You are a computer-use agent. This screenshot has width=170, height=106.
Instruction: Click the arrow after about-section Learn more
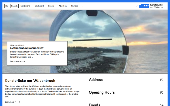[17, 102]
